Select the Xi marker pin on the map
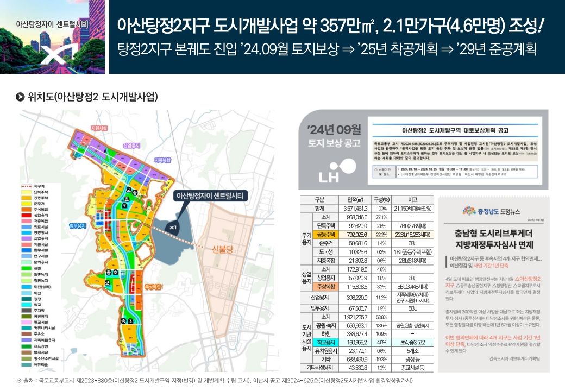 tap(172, 226)
